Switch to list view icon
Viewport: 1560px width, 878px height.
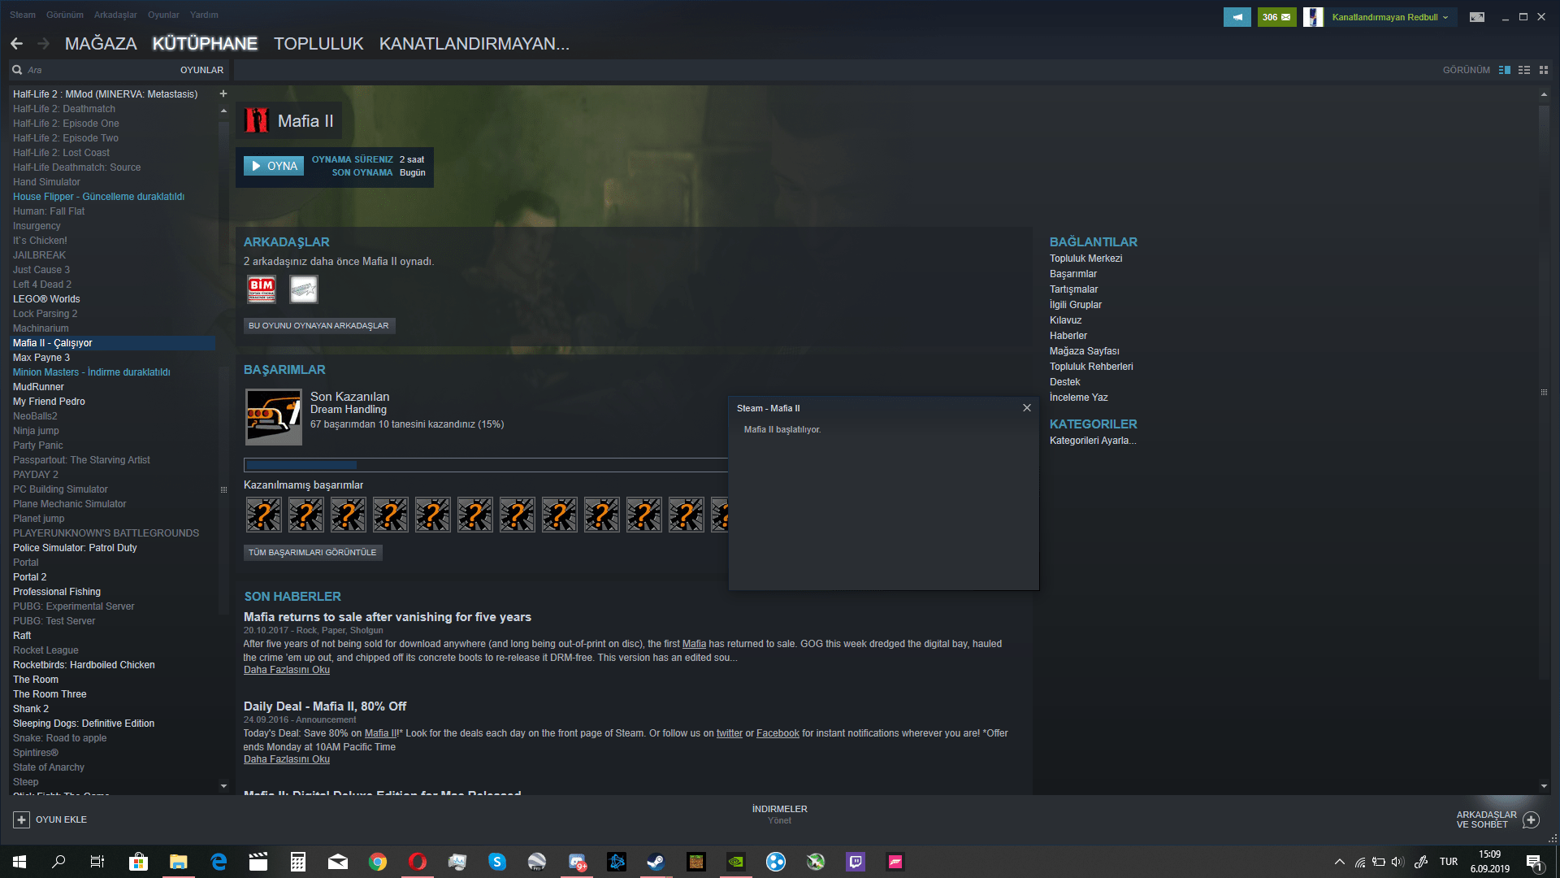tap(1524, 70)
